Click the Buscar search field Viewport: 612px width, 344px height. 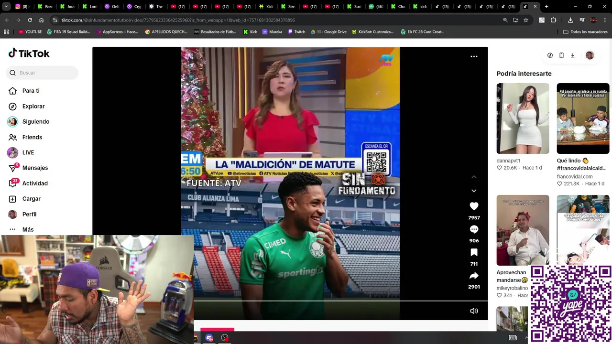click(x=42, y=73)
